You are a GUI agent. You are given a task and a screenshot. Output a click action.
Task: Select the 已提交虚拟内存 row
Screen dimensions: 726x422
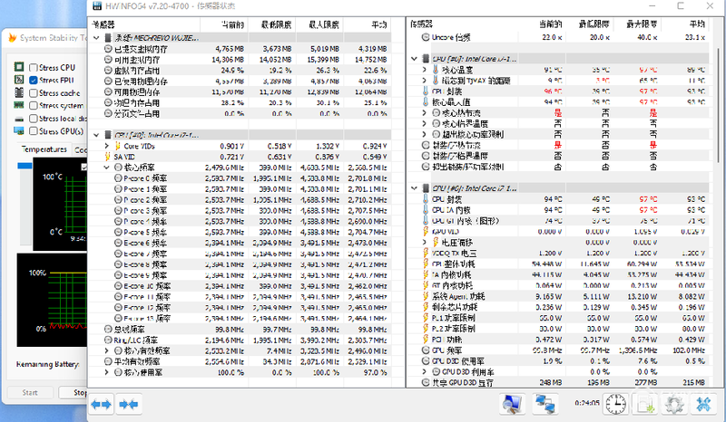click(x=240, y=49)
